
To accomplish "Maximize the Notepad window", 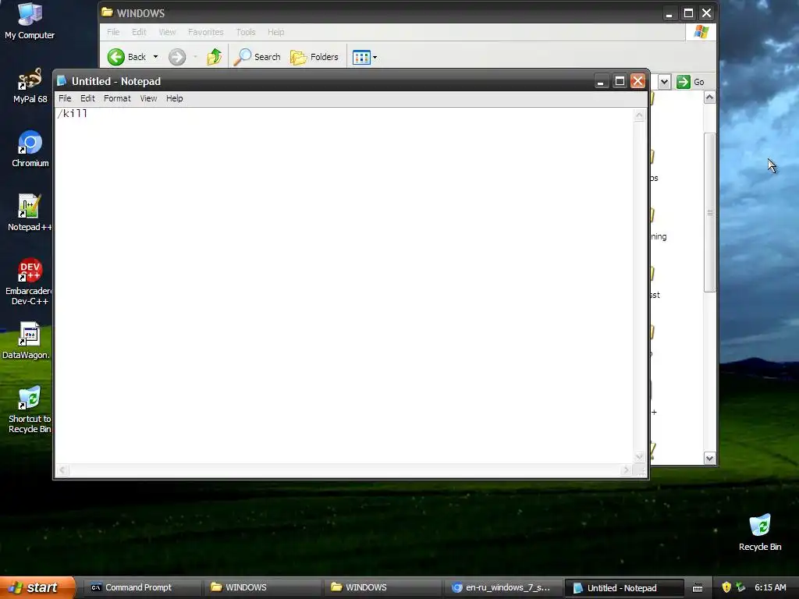I will pyautogui.click(x=620, y=81).
